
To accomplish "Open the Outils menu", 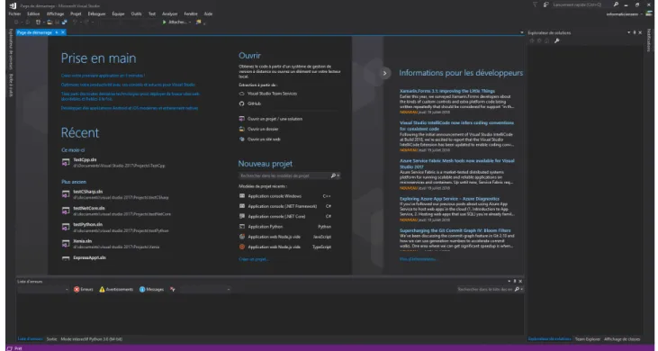I will coord(137,13).
